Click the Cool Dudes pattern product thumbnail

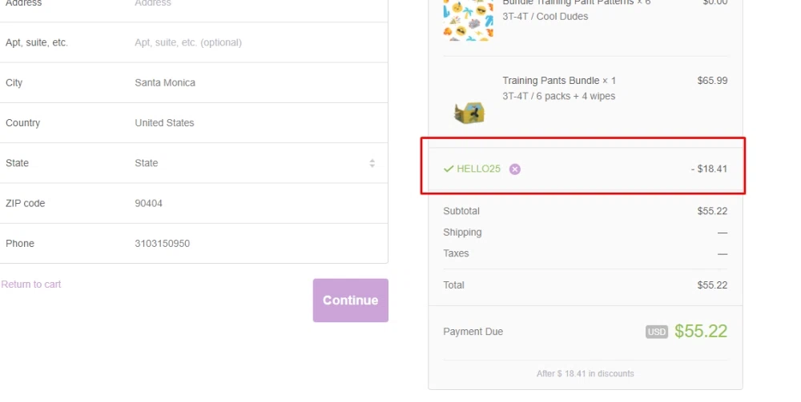click(x=469, y=19)
